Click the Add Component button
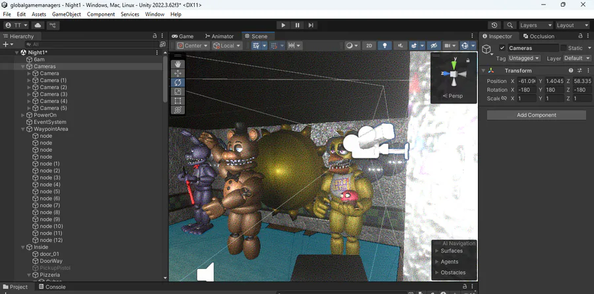594x294 pixels. click(537, 115)
